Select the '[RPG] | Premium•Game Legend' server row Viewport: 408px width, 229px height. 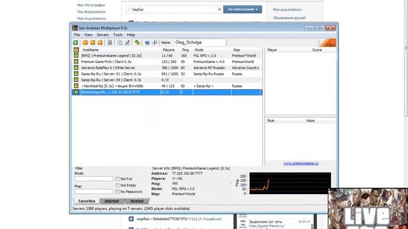pyautogui.click(x=167, y=55)
